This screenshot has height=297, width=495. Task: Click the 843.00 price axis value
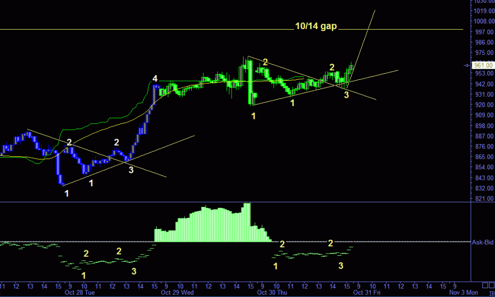click(486, 178)
